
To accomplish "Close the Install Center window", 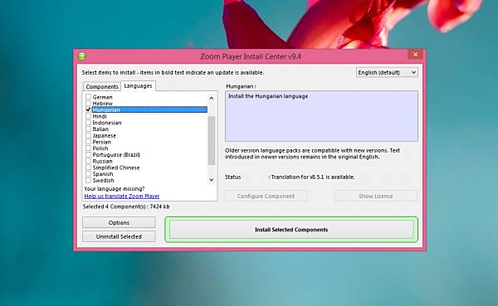I will [x=415, y=55].
